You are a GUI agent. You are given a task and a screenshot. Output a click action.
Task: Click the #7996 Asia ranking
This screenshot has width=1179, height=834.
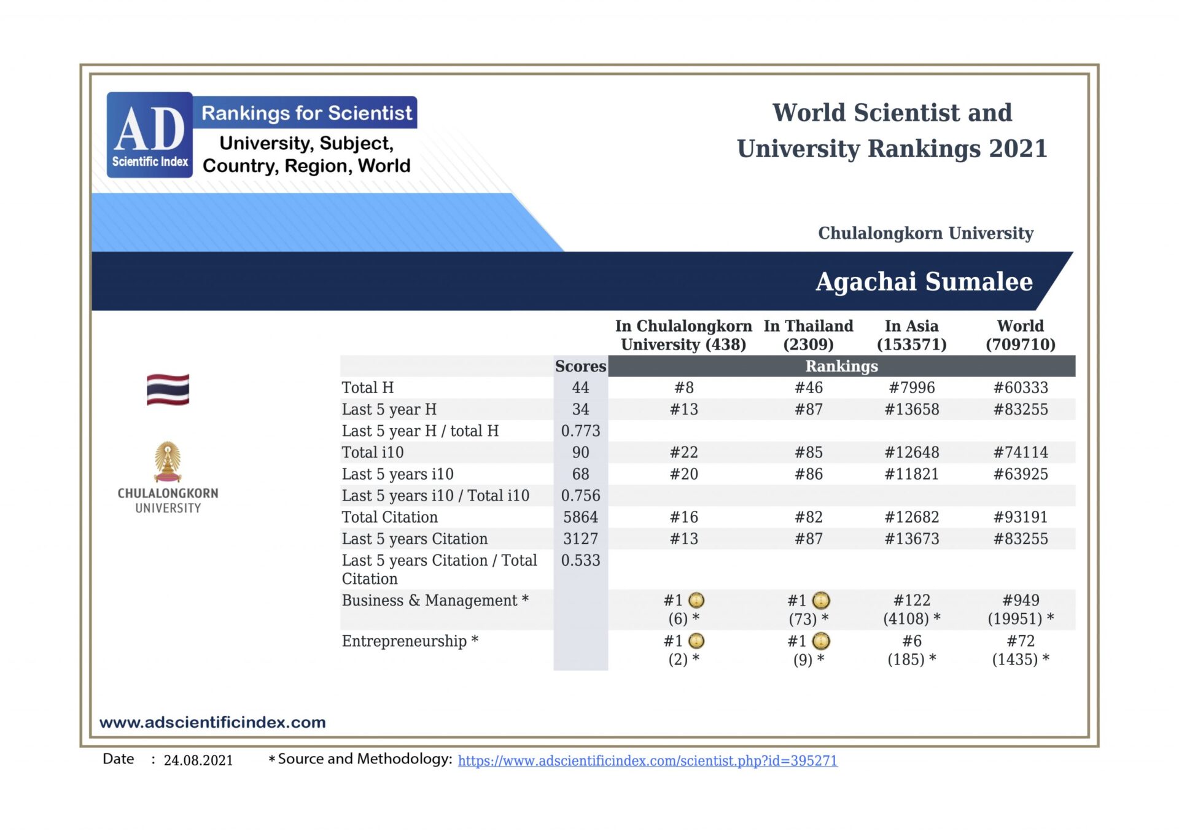911,388
